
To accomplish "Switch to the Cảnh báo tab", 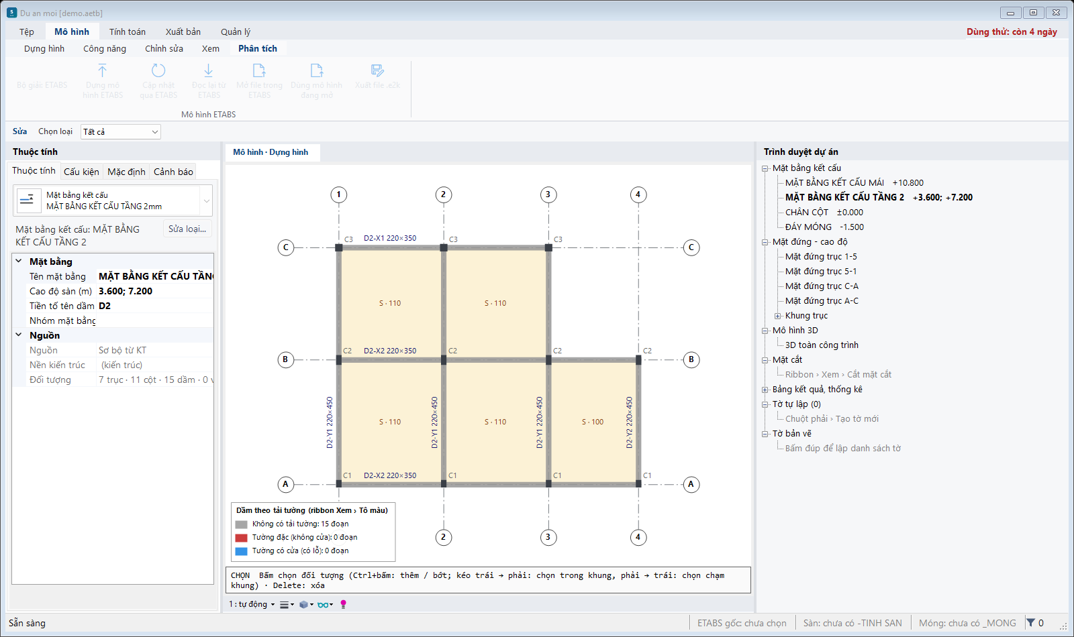I will (173, 172).
